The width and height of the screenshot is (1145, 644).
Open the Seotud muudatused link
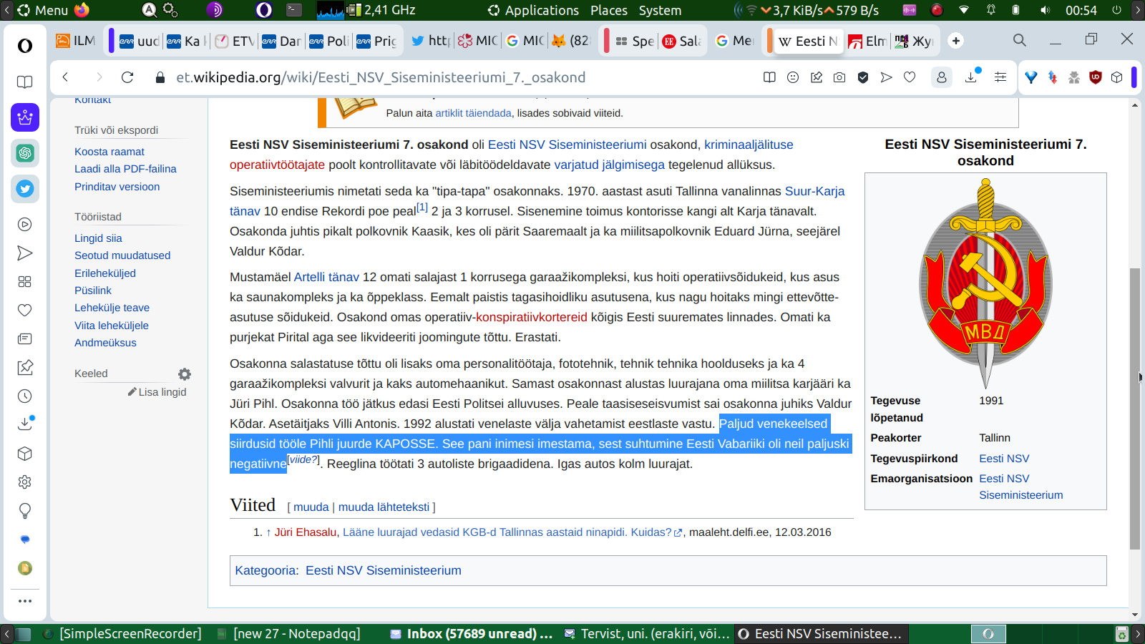click(122, 255)
